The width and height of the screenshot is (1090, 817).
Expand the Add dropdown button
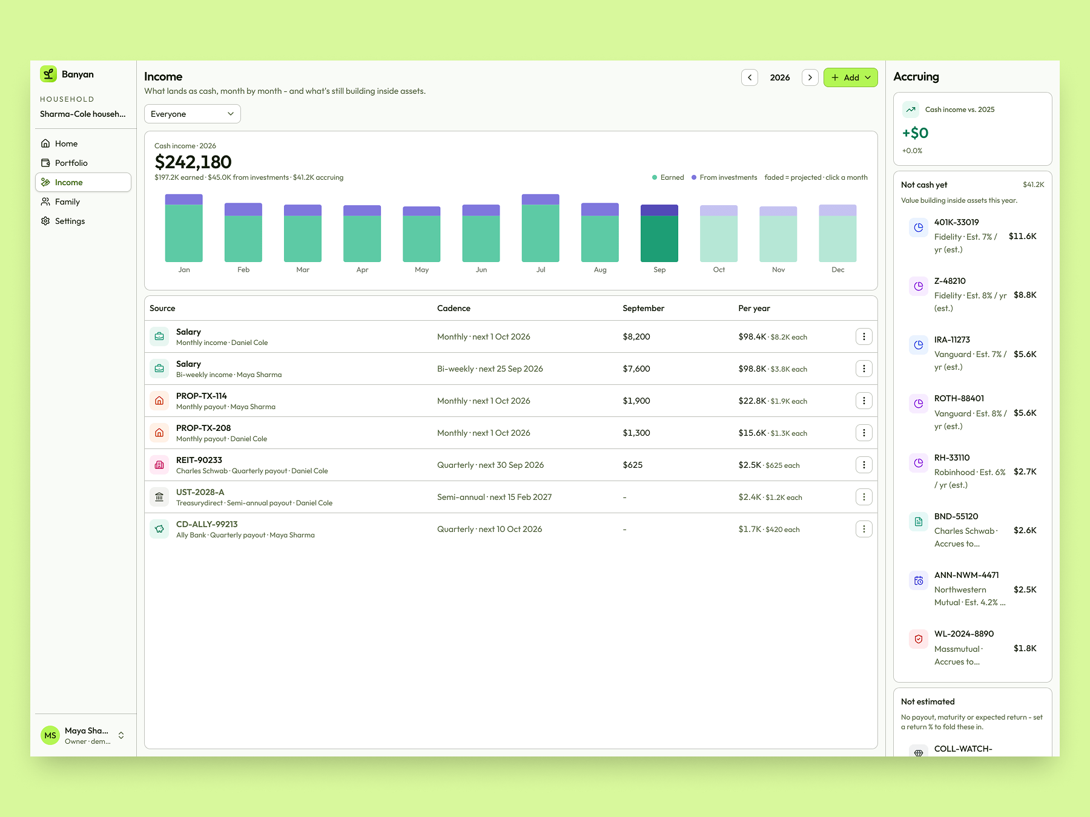pyautogui.click(x=851, y=77)
